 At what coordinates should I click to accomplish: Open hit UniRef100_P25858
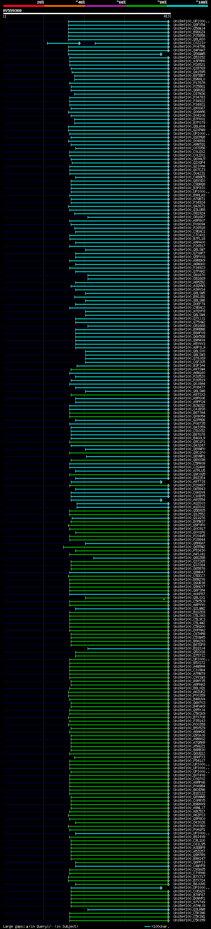189,36
